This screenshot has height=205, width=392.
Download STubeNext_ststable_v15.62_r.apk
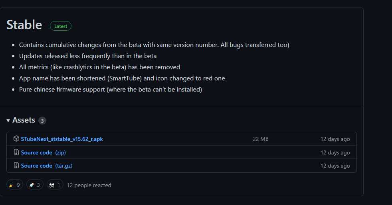point(62,139)
